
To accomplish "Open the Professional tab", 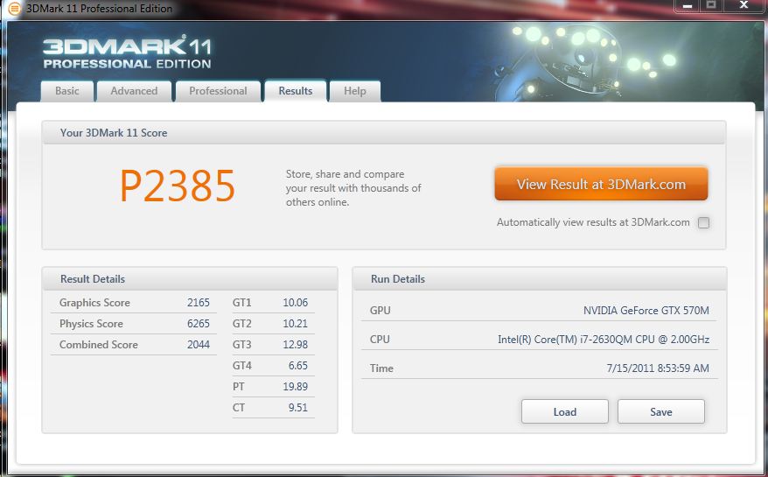I will pos(218,91).
